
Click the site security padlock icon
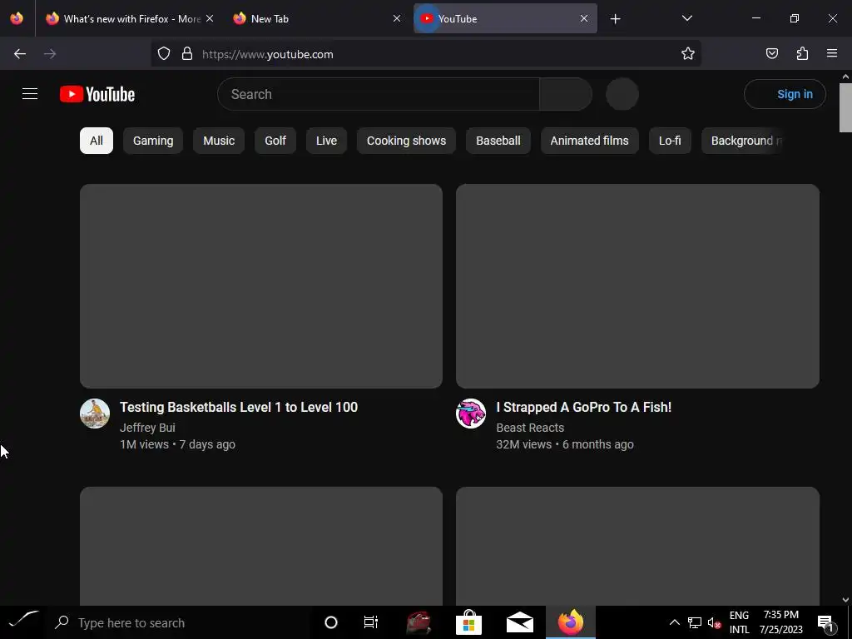click(187, 54)
